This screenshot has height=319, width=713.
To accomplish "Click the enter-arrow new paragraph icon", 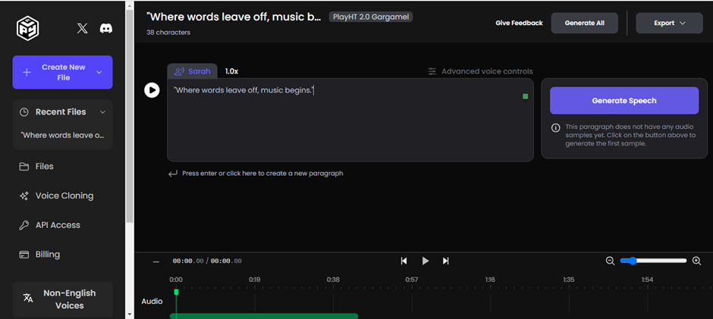I will click(x=173, y=173).
